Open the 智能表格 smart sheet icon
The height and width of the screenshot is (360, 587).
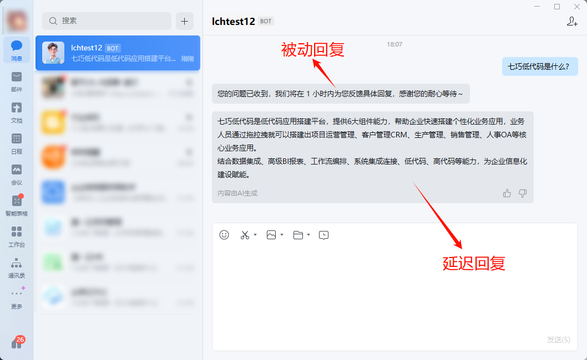point(17,204)
